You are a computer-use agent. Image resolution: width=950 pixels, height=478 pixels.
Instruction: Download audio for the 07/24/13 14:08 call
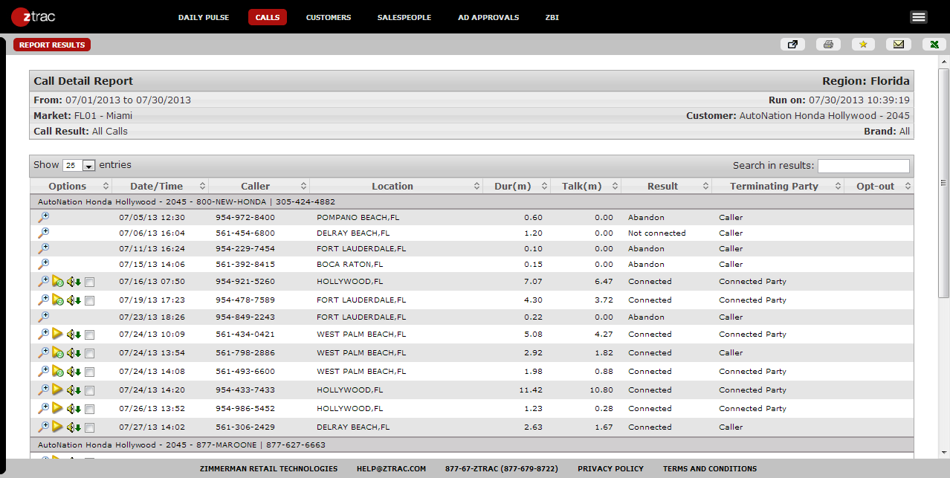coord(74,372)
